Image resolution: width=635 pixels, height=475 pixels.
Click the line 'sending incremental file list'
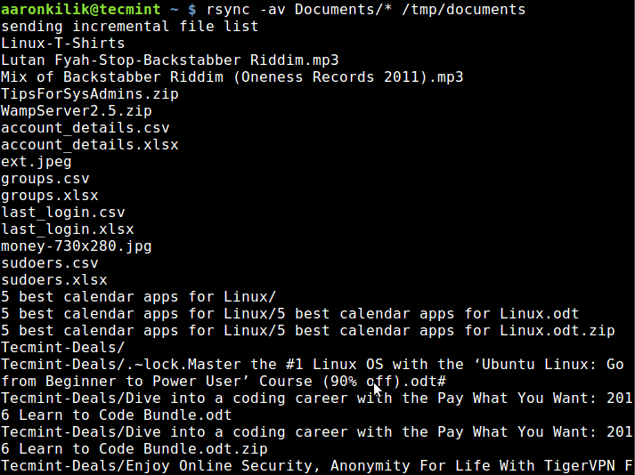coord(130,27)
